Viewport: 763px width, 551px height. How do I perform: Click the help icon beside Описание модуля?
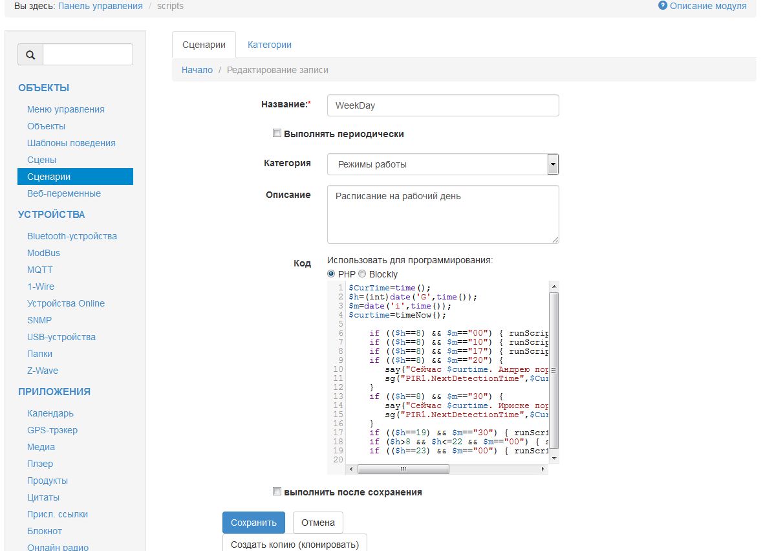click(662, 6)
